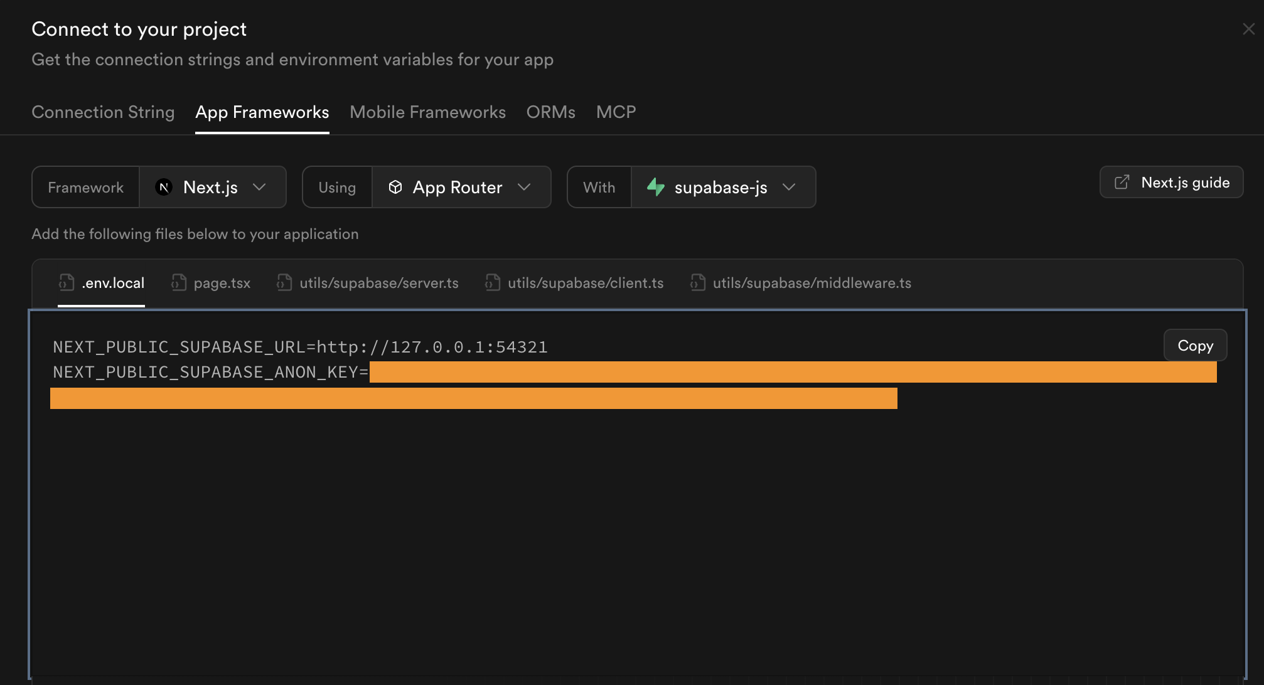Open the Mobile Frameworks tab
This screenshot has height=685, width=1264.
click(x=427, y=112)
